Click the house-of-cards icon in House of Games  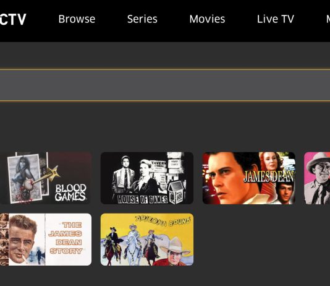point(176,193)
